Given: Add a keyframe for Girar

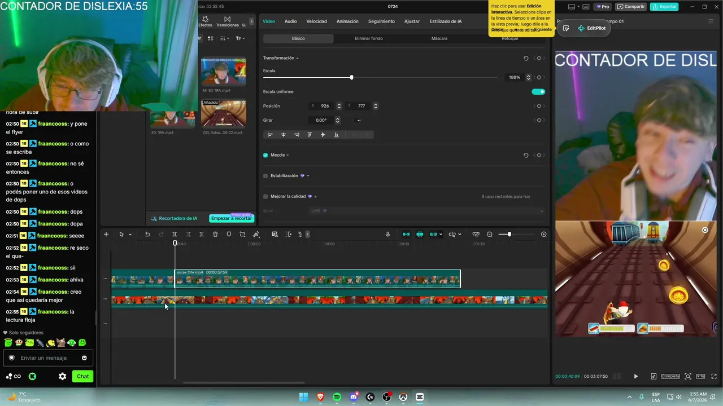Looking at the screenshot, I should point(539,120).
